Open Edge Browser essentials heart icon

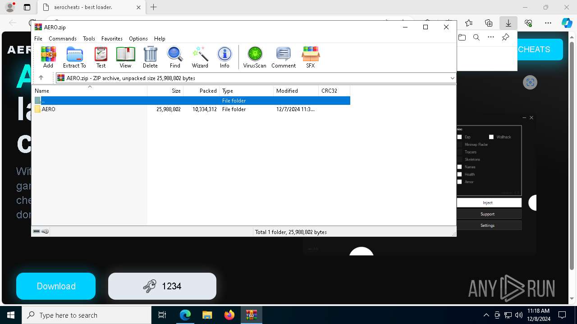click(528, 23)
